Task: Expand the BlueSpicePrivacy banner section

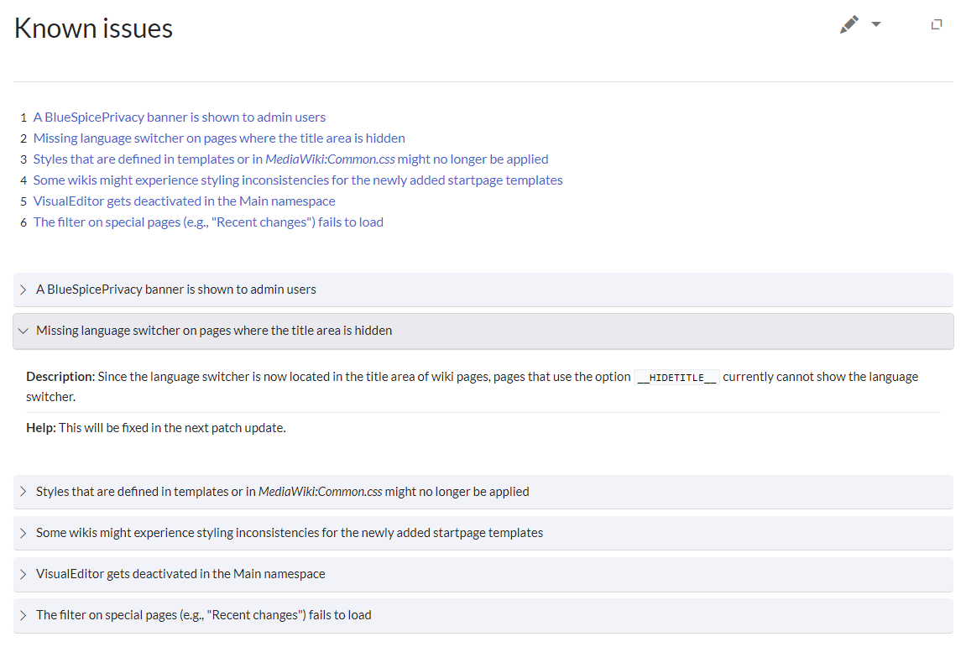Action: point(483,290)
